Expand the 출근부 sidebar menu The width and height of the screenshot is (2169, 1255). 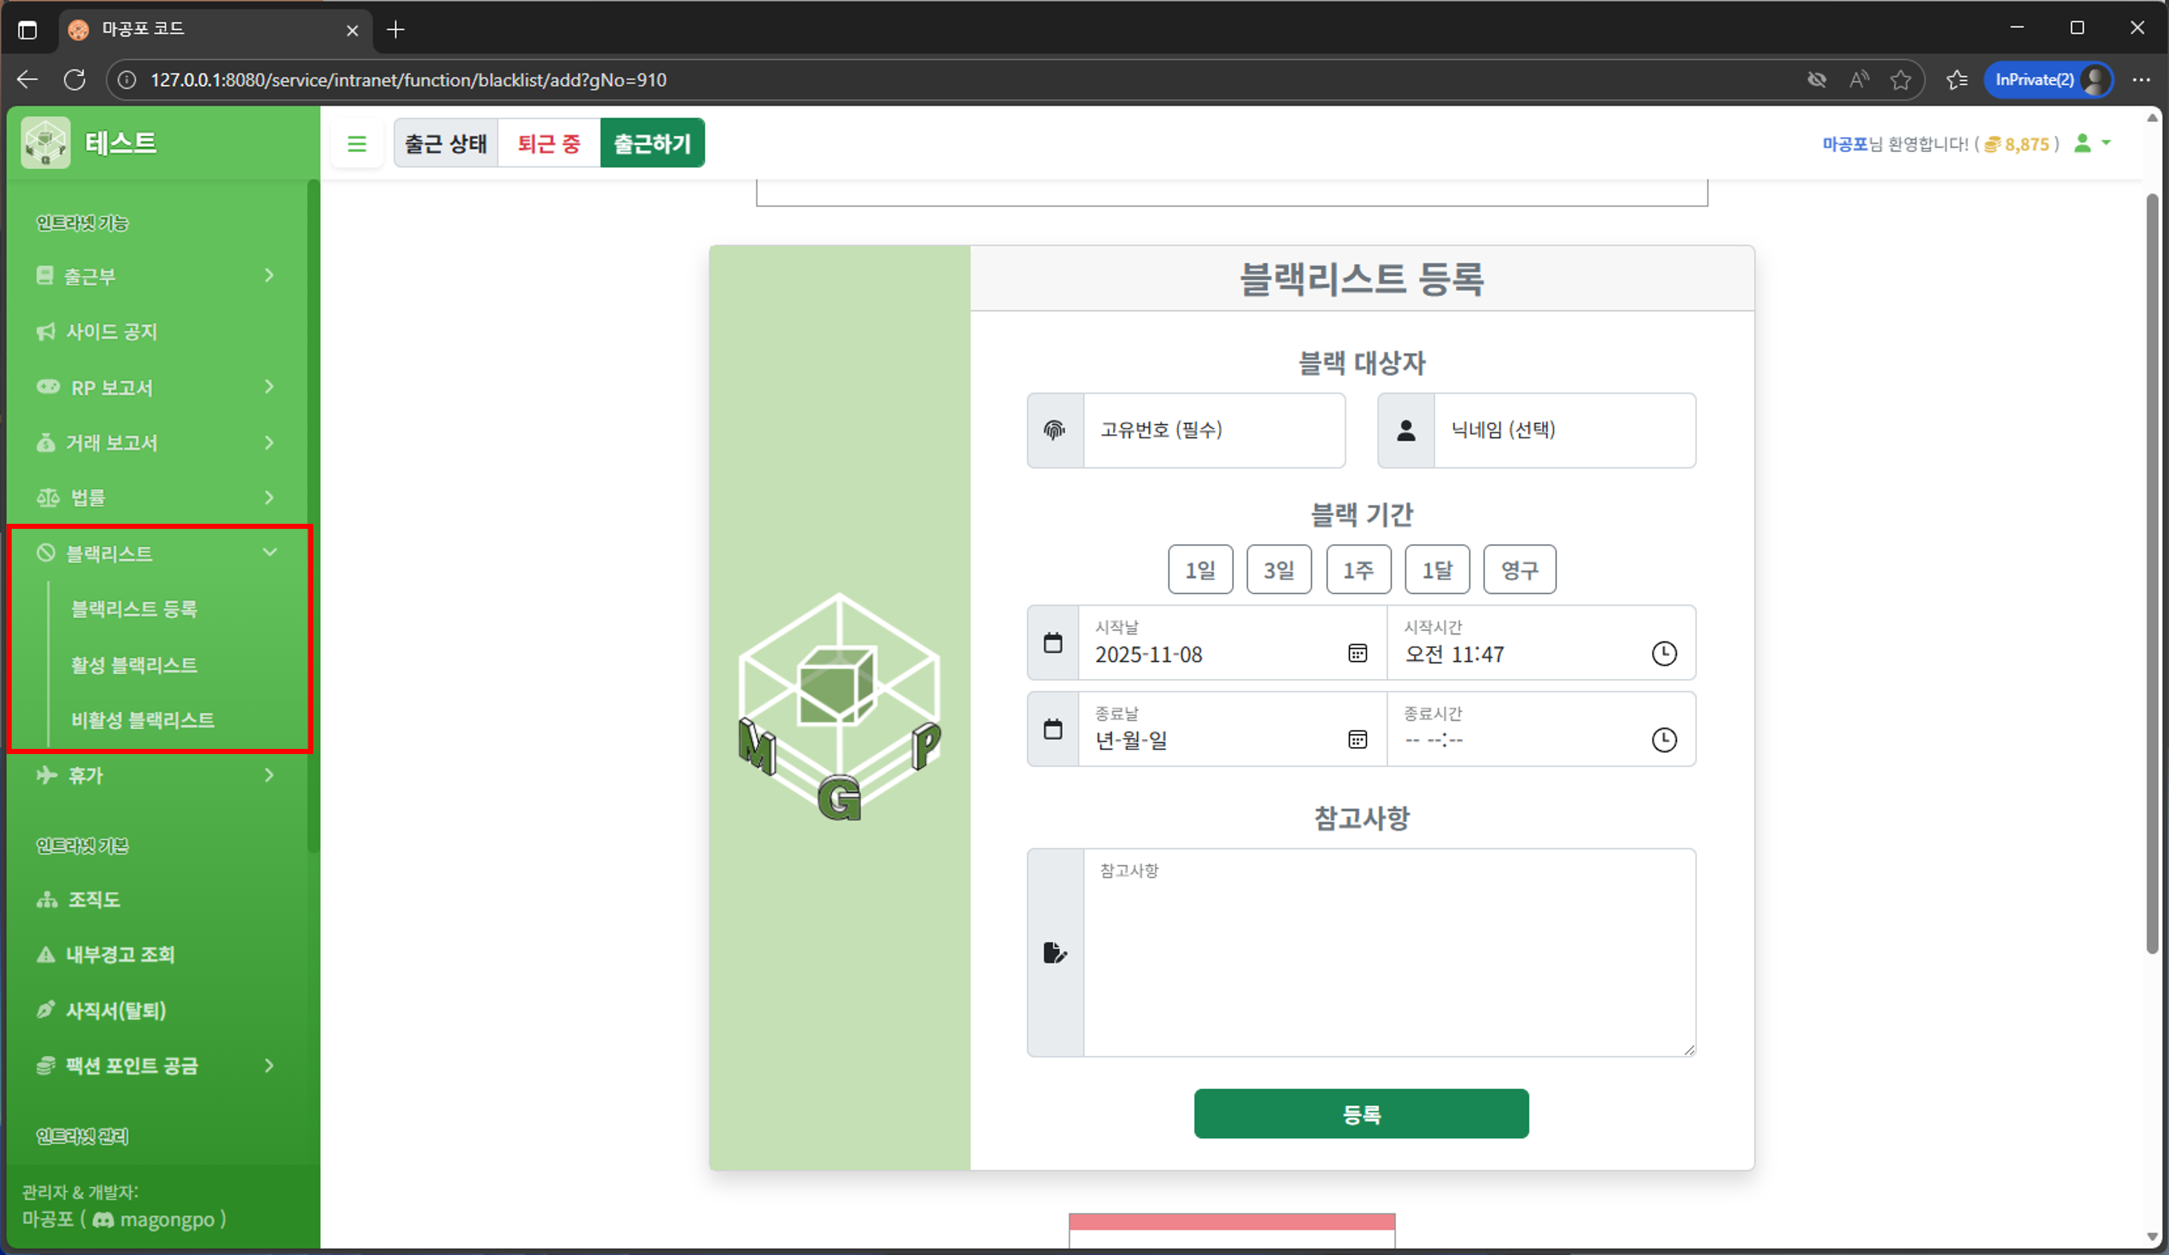[x=269, y=276]
